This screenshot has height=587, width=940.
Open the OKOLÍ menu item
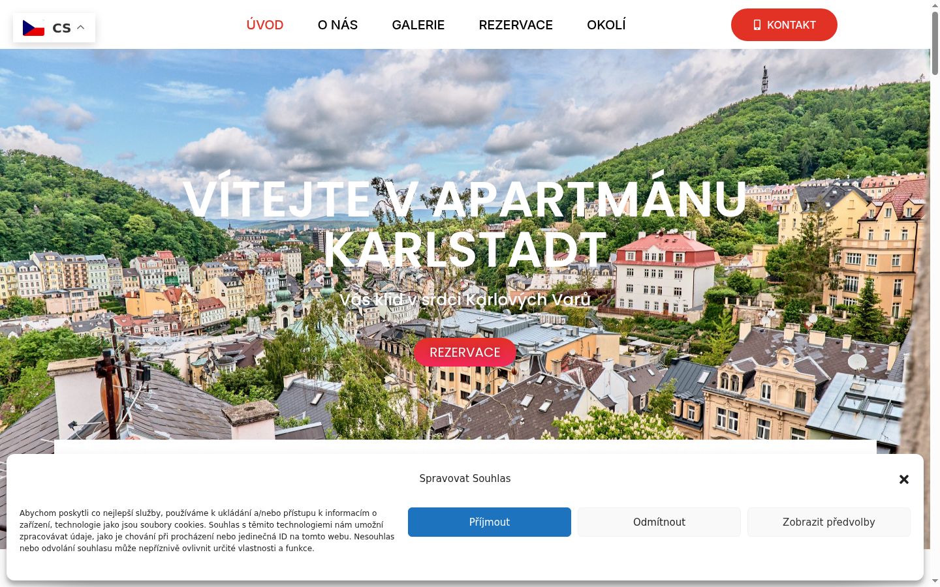coord(606,25)
